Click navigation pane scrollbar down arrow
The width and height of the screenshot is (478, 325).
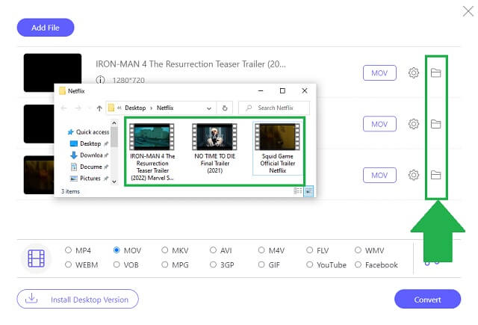[x=114, y=182]
